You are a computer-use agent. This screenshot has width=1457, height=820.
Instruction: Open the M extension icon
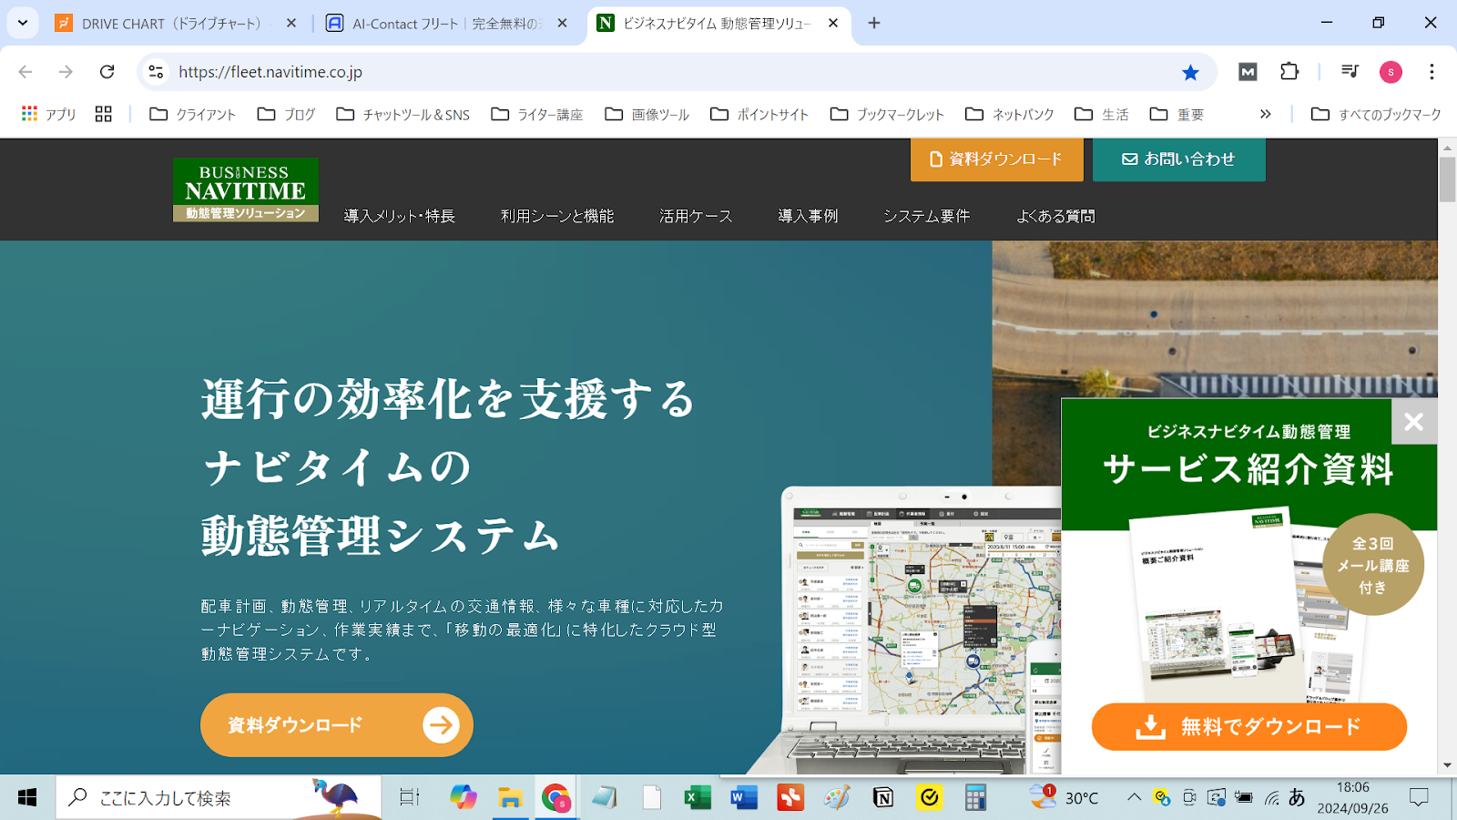coord(1248,72)
